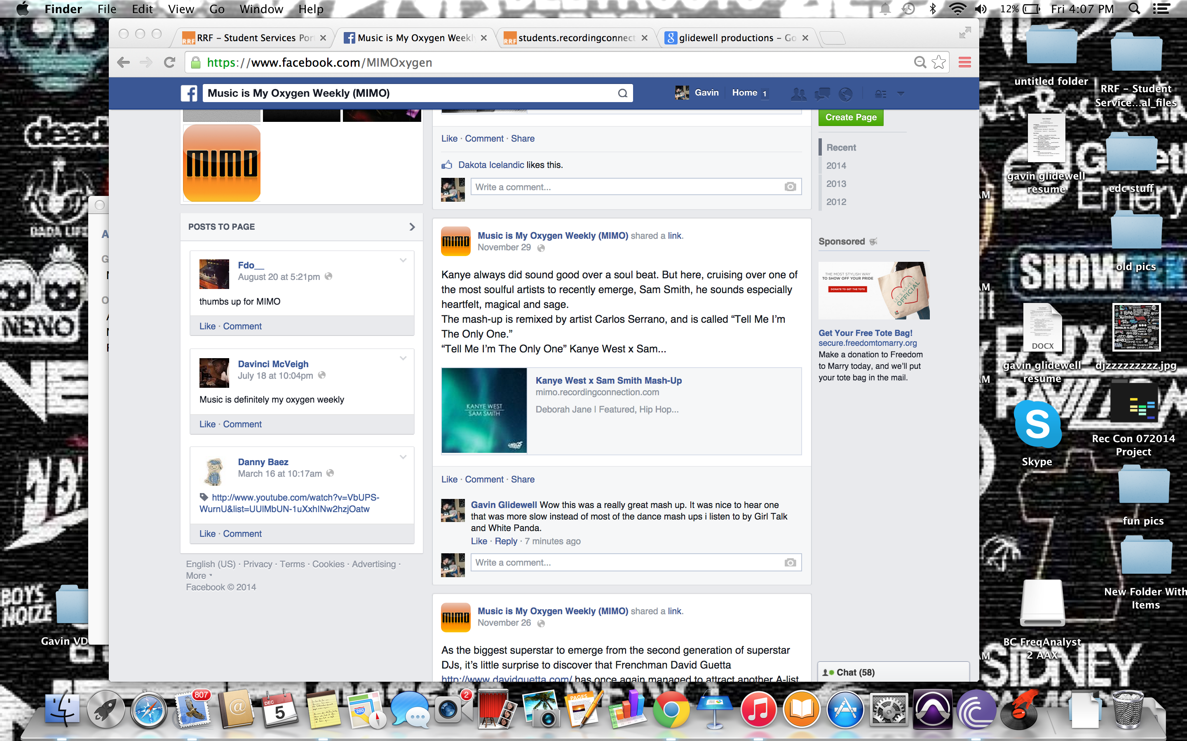
Task: Attach photo in first comment box
Action: (790, 187)
